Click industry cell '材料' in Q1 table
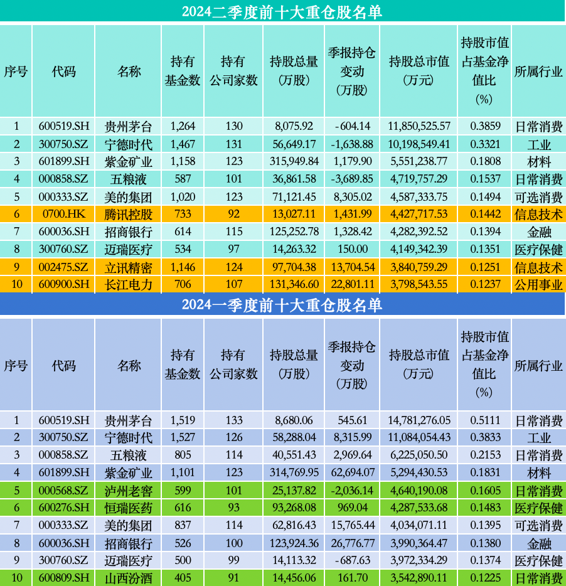 [539, 473]
